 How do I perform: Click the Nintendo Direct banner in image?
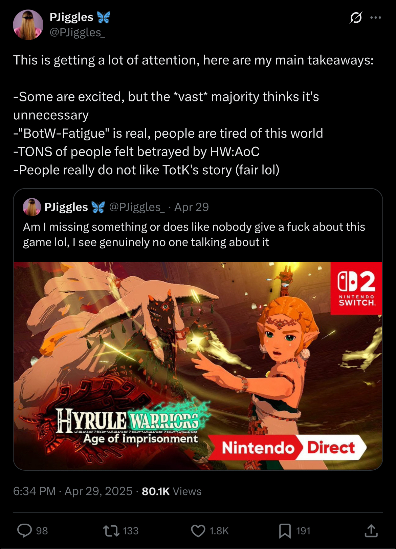pyautogui.click(x=288, y=448)
